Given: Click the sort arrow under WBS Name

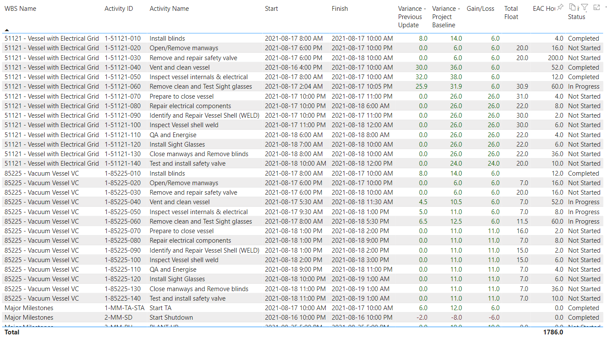Looking at the screenshot, I should (x=7, y=30).
